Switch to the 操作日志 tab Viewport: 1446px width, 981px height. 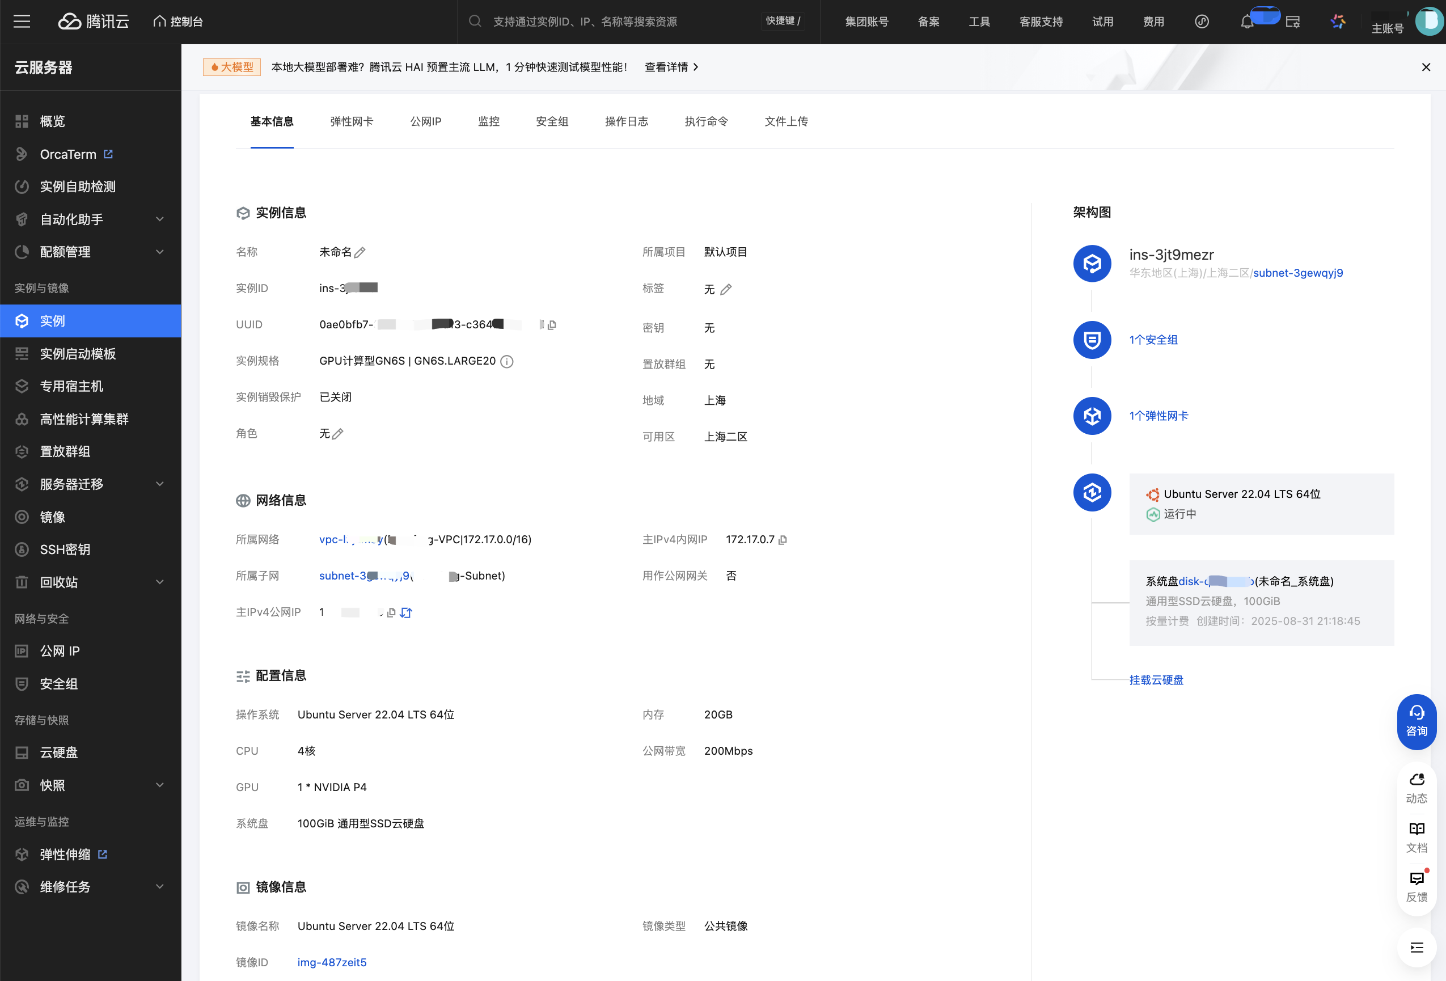(627, 121)
